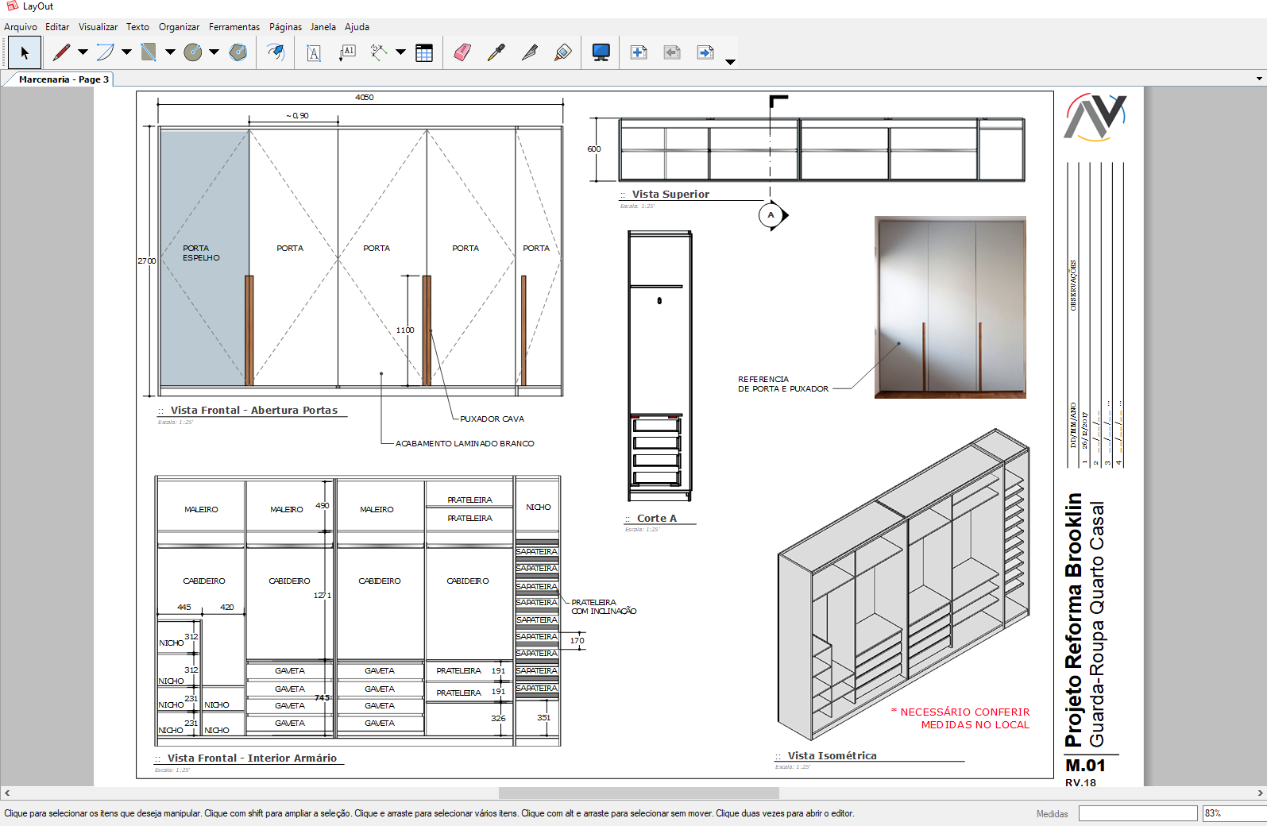Select the M.01 sheet number text

point(1085,765)
